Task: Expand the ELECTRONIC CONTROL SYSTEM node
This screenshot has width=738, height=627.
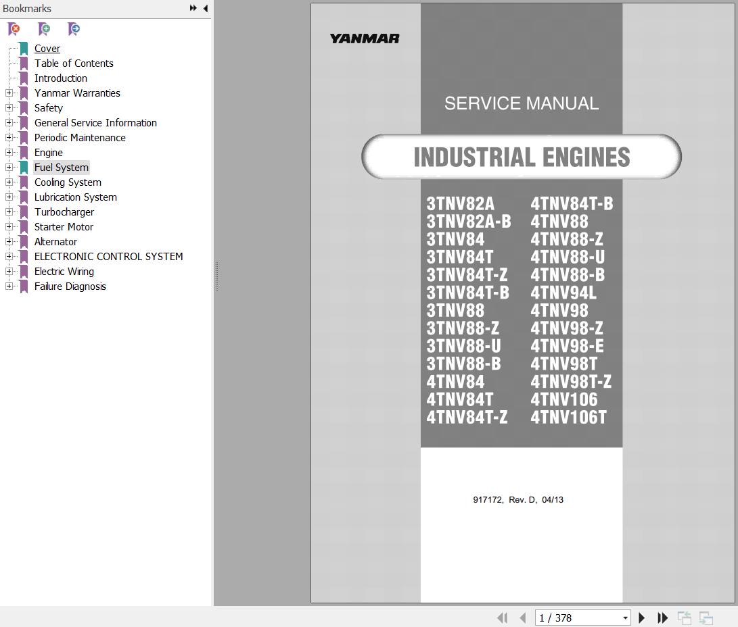Action: (x=9, y=257)
